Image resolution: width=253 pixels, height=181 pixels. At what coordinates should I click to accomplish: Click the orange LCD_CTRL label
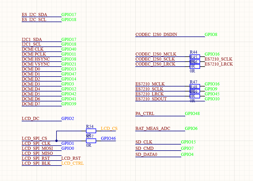click(72, 163)
